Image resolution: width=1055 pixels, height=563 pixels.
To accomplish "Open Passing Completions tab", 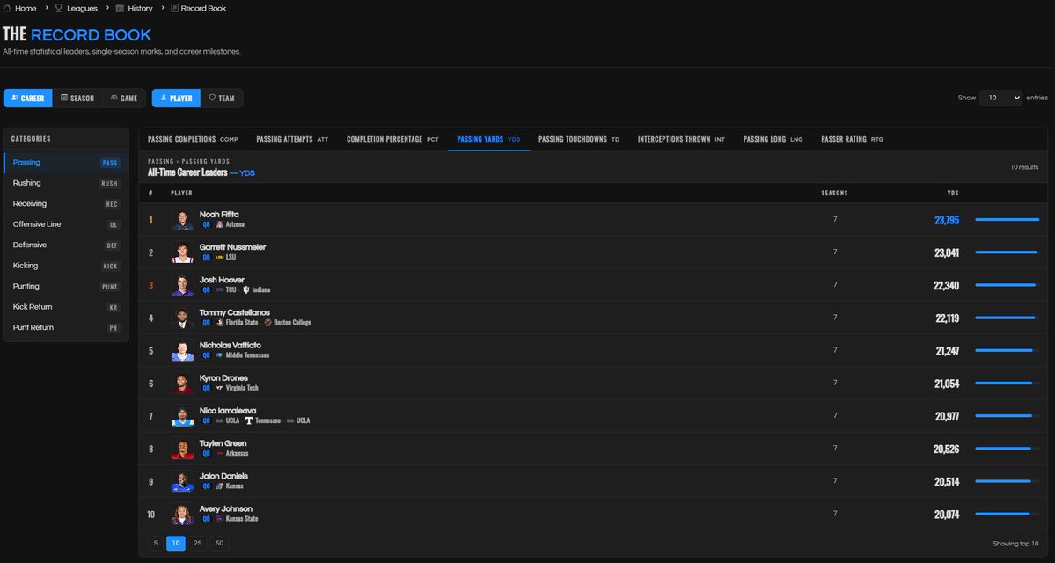I will 193,139.
